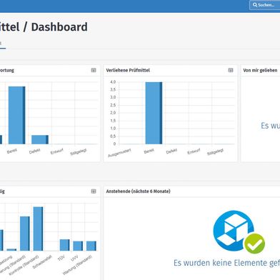Screen dimensions: 280x280
Task: Click the Dashboard page heading
Action: [59, 27]
